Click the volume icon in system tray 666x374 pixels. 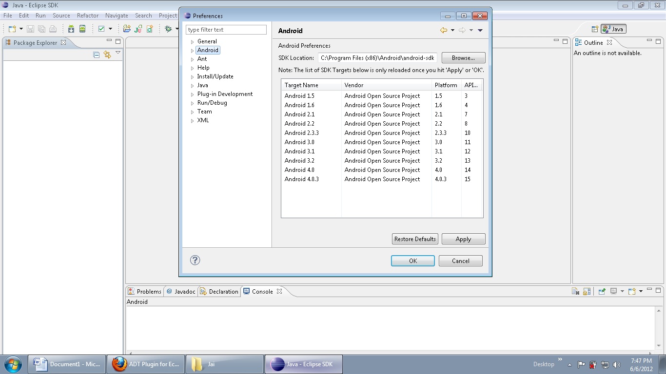coord(617,364)
